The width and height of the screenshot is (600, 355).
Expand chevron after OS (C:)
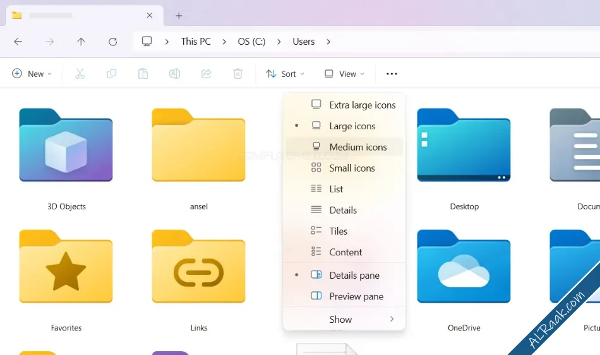[279, 42]
